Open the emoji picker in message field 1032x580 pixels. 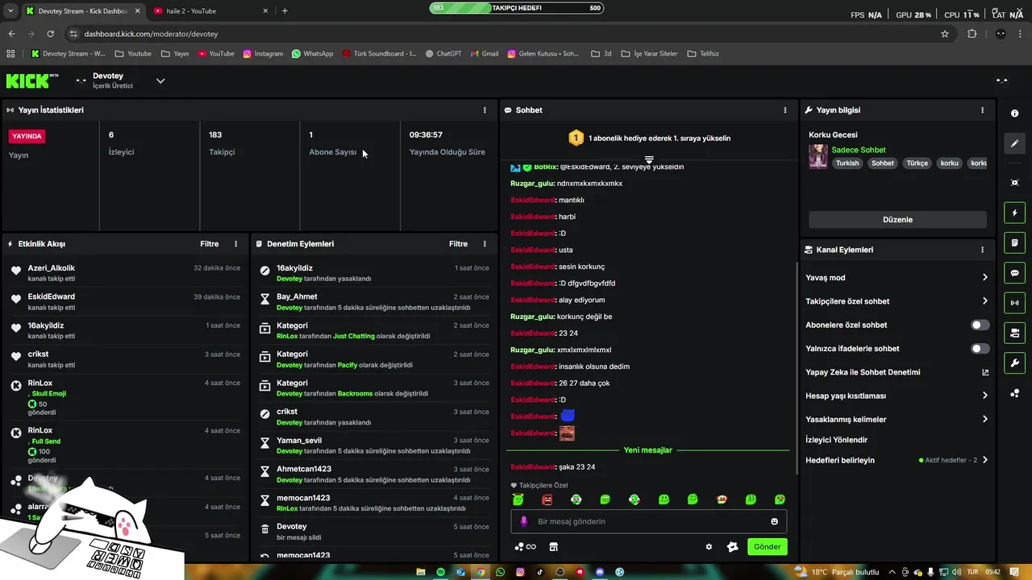[775, 521]
